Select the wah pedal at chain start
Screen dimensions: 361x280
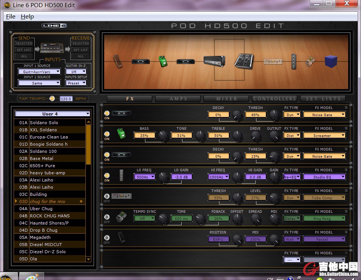coord(117,61)
